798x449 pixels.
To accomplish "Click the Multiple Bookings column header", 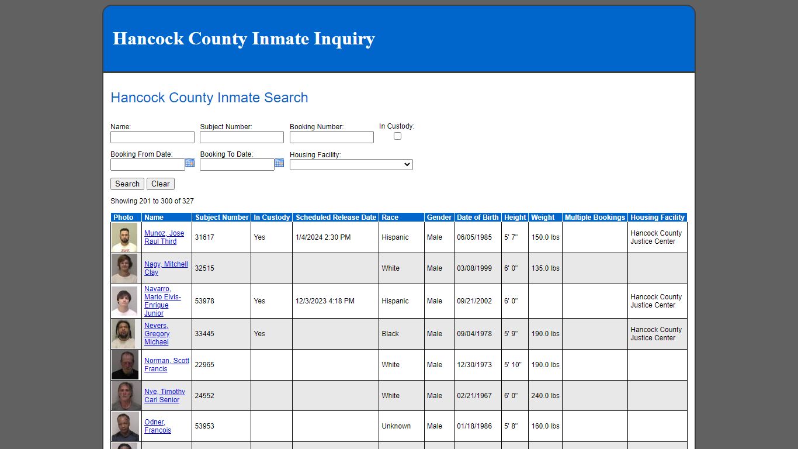I will click(x=595, y=217).
